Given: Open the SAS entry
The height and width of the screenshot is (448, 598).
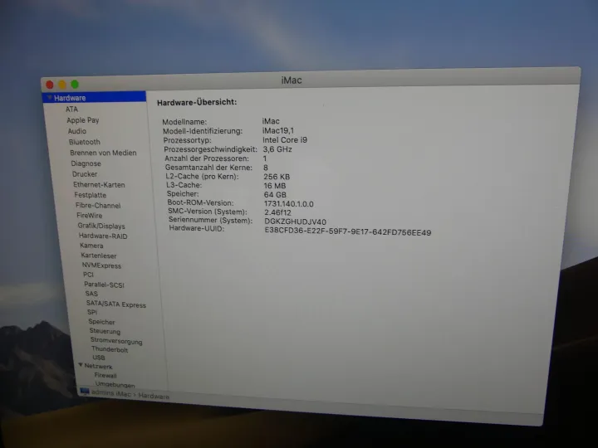Looking at the screenshot, I should coord(91,294).
